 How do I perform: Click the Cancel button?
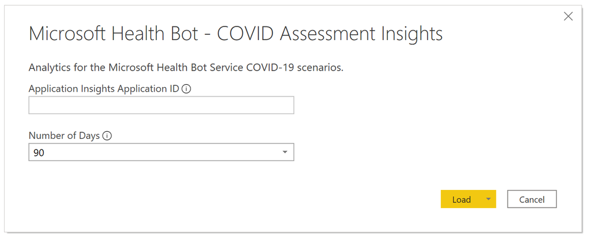click(x=532, y=199)
